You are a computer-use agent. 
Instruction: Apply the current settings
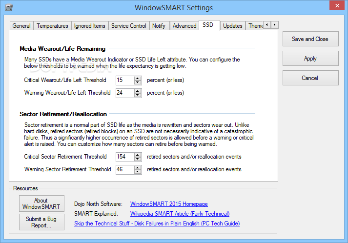point(310,59)
